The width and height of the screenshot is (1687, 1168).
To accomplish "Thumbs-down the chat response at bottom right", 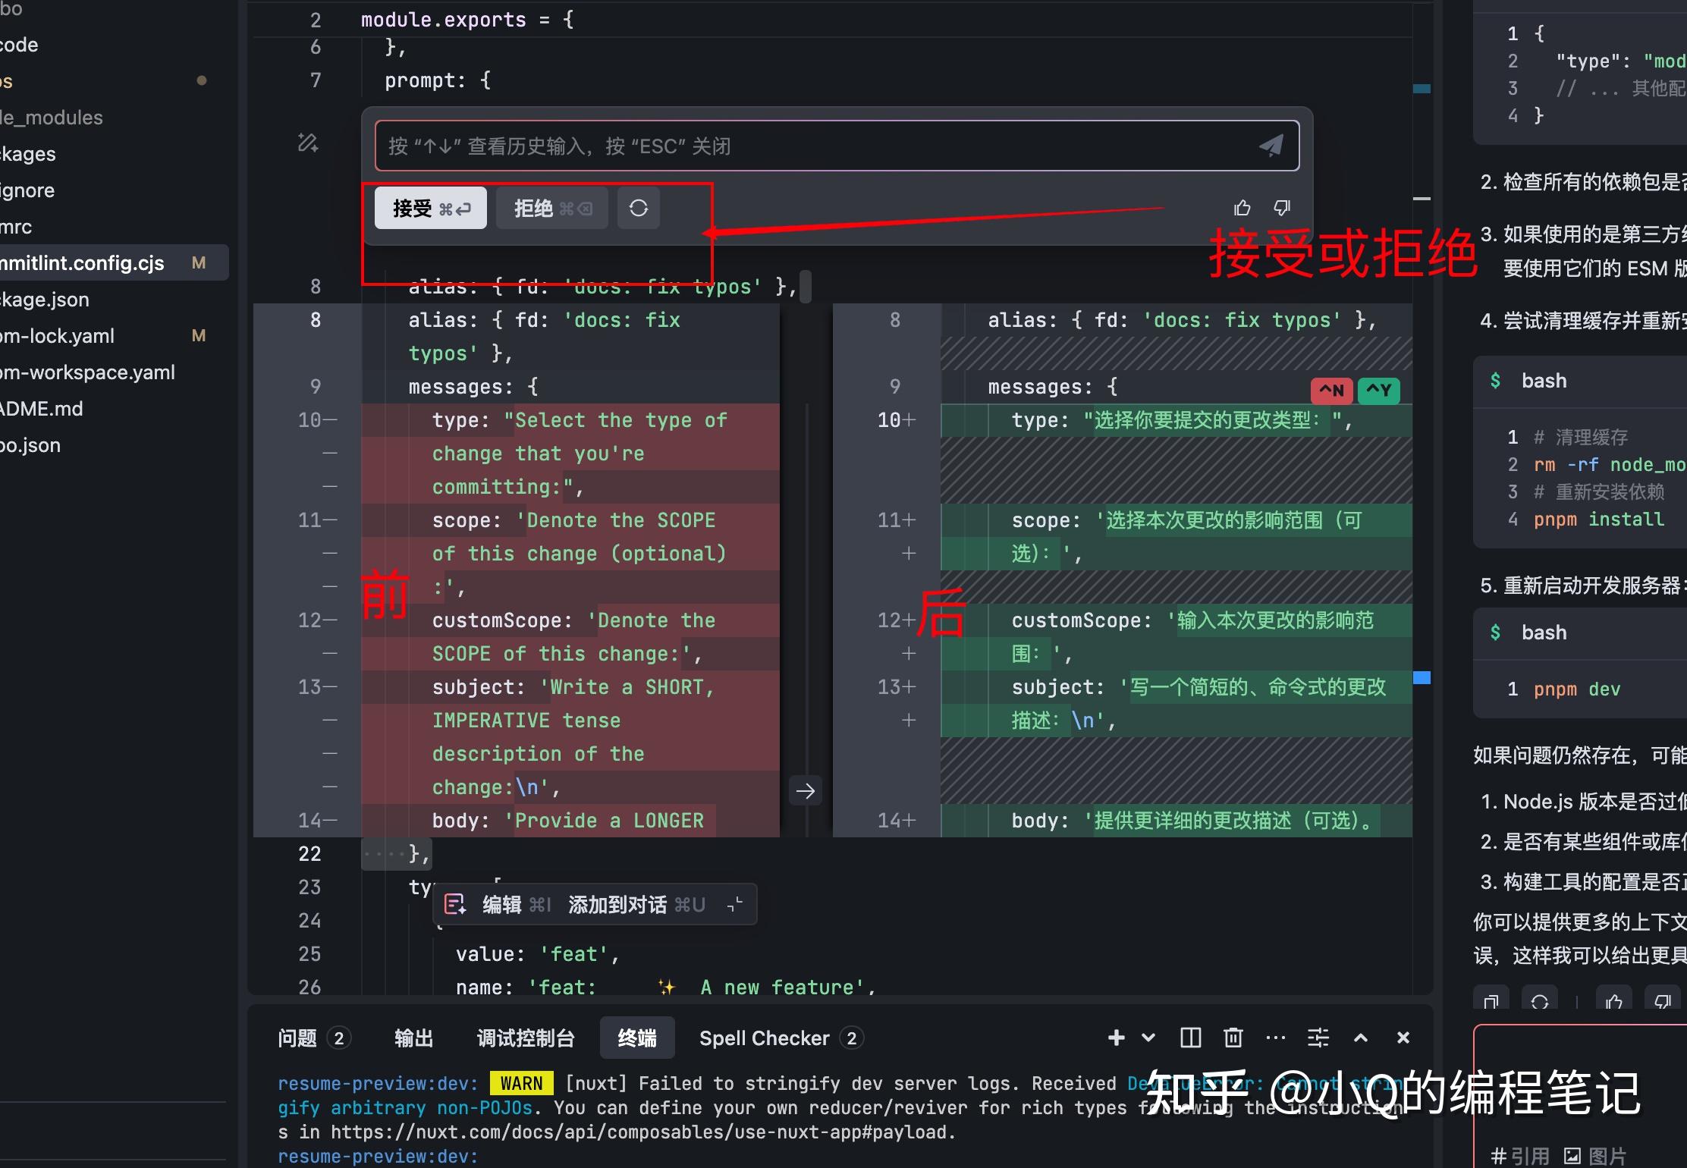I will [1661, 1001].
